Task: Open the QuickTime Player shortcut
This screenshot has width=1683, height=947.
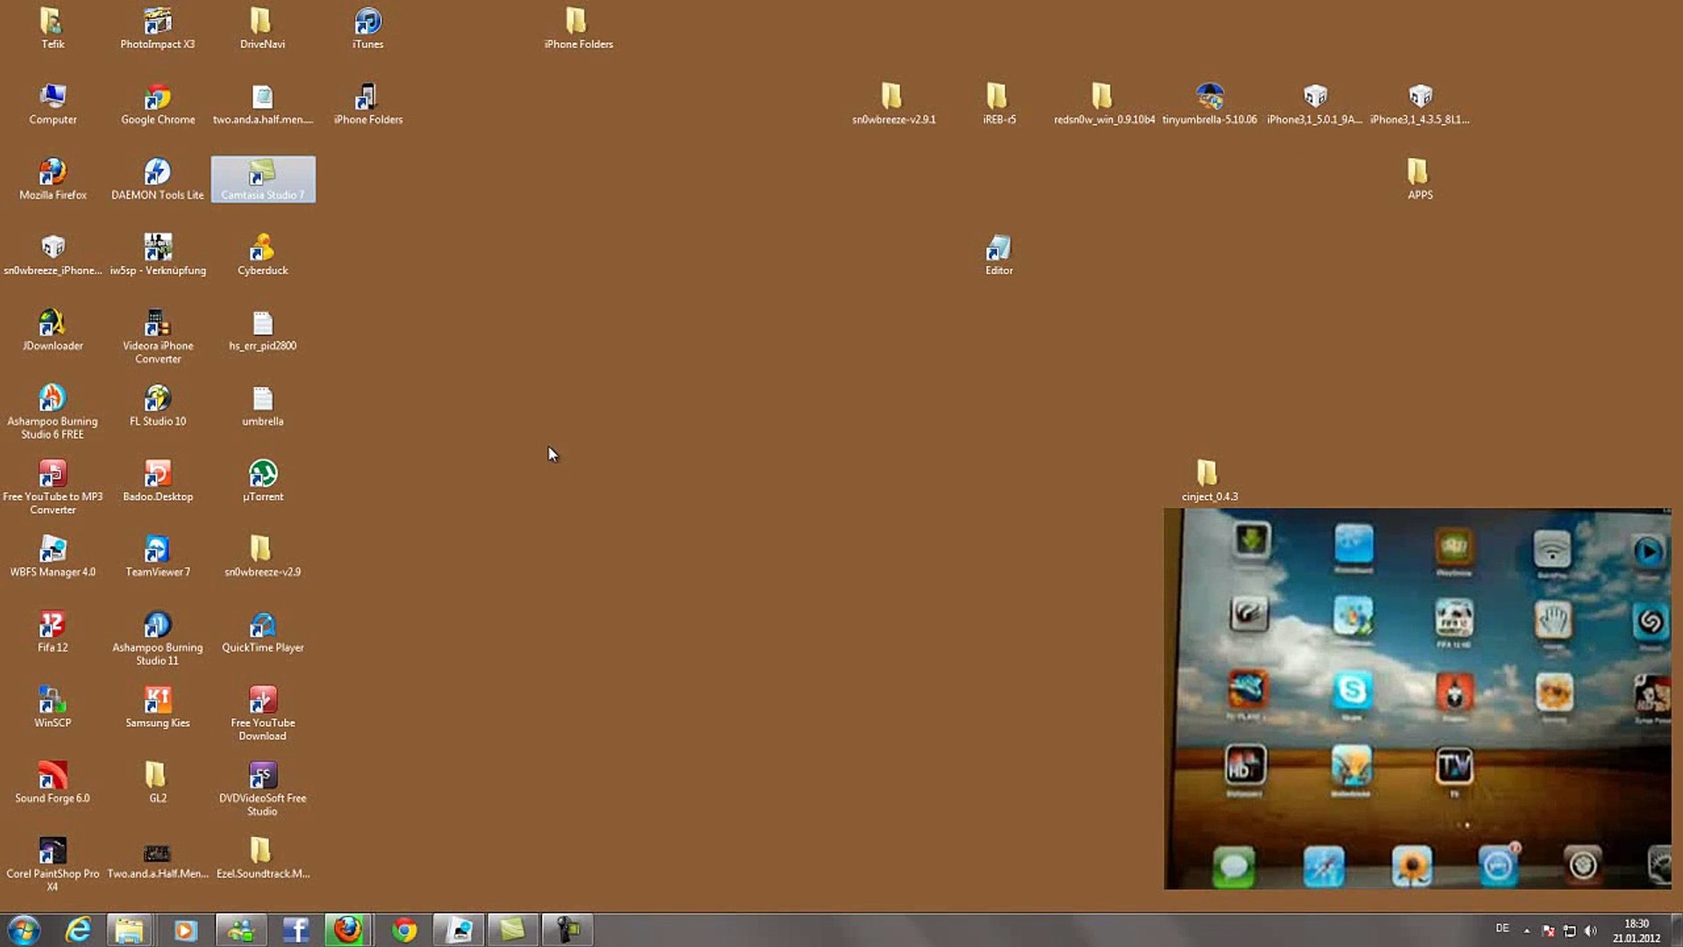Action: (x=262, y=632)
